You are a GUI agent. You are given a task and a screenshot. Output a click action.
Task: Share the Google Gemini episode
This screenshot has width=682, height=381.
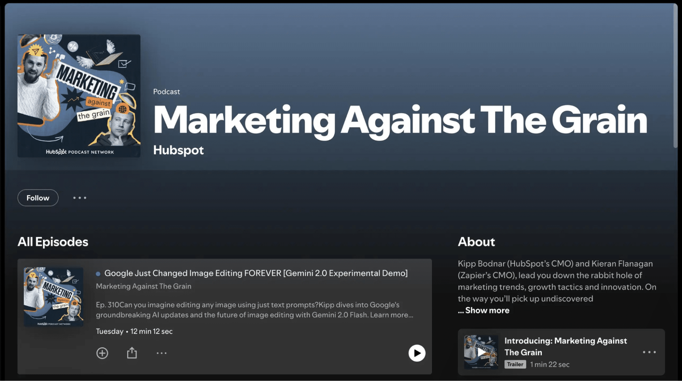(132, 353)
